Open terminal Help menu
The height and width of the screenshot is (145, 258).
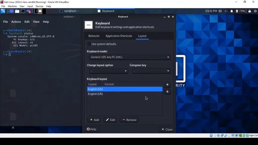pos(46,22)
